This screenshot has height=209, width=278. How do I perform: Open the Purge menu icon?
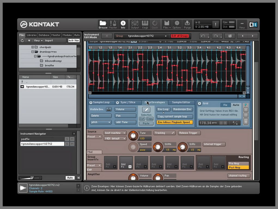point(187,24)
